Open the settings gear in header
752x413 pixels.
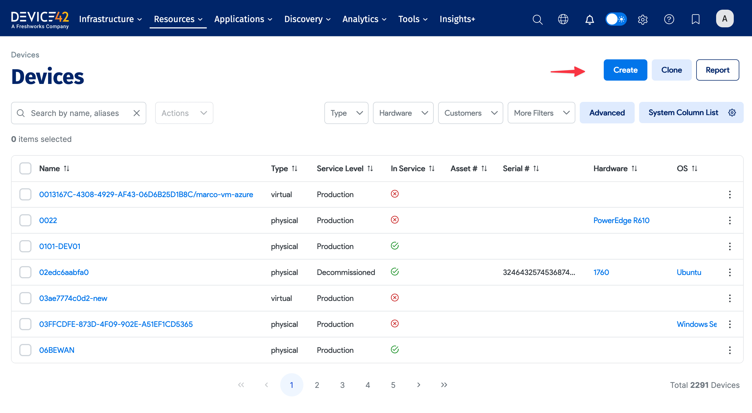[x=642, y=19]
